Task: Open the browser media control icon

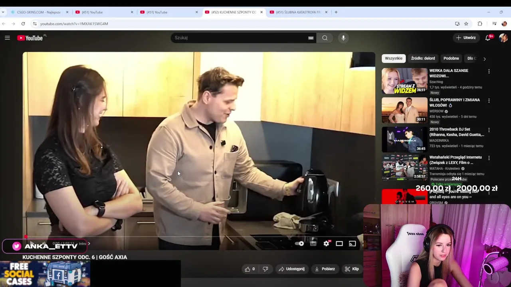Action: (x=494, y=24)
